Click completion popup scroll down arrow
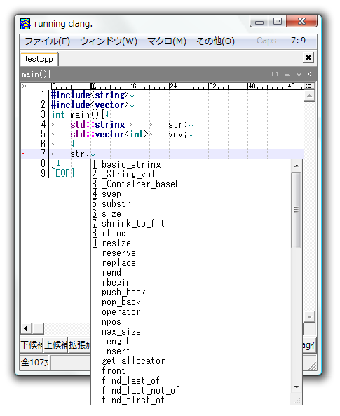Screen dimensions: 340x416 click(297, 387)
